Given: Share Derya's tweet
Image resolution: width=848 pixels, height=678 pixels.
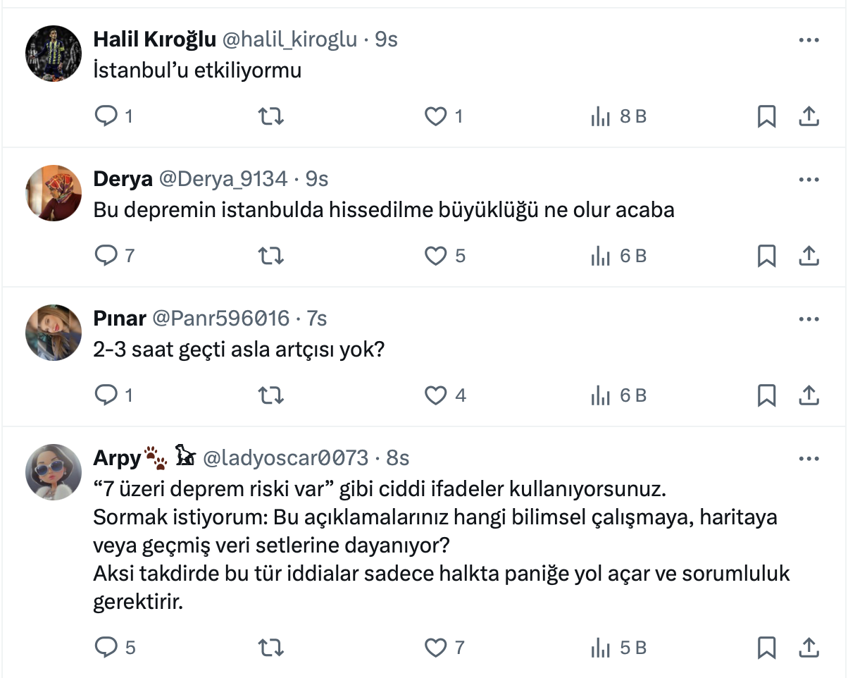Looking at the screenshot, I should point(809,256).
